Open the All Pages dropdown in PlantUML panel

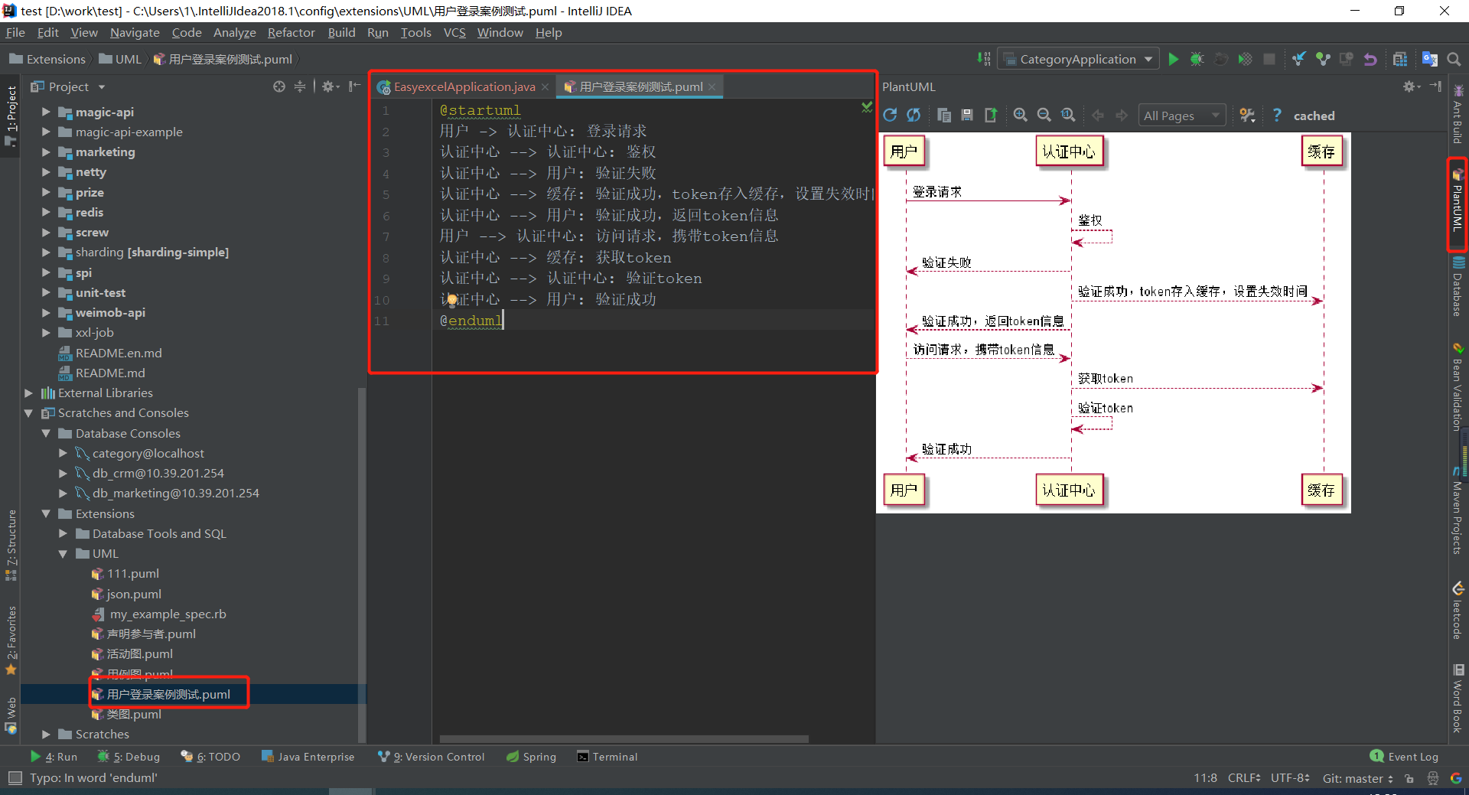click(1181, 115)
